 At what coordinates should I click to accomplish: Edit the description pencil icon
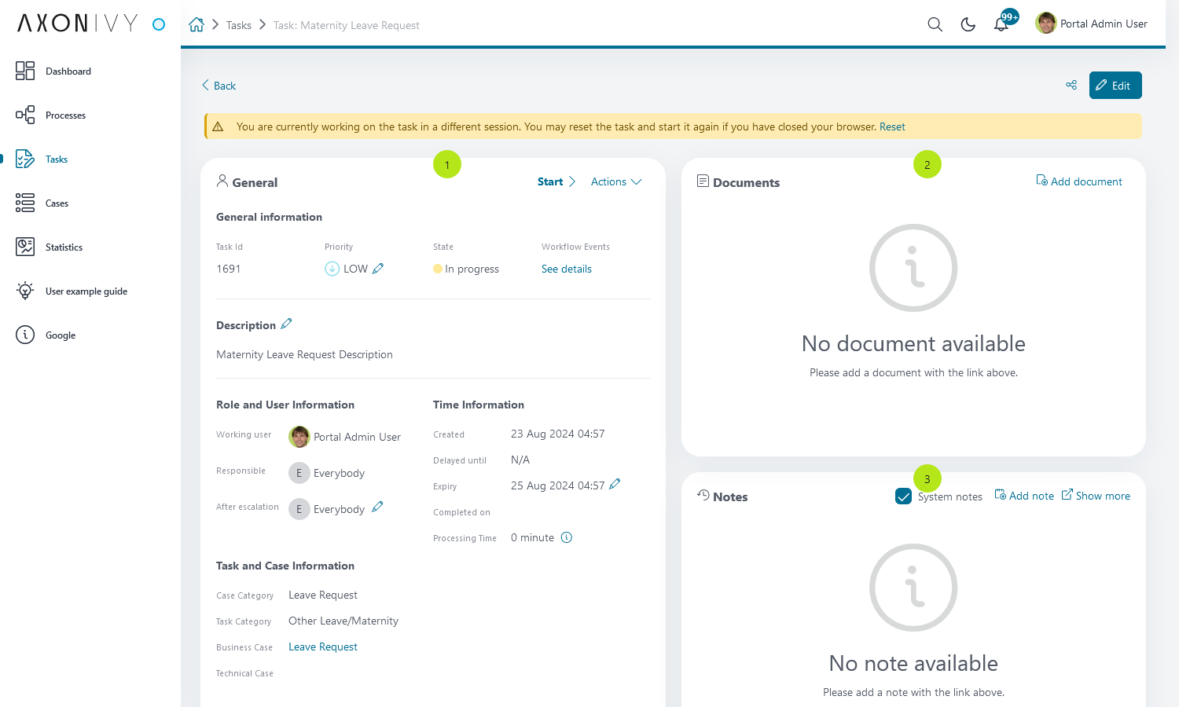click(x=286, y=324)
